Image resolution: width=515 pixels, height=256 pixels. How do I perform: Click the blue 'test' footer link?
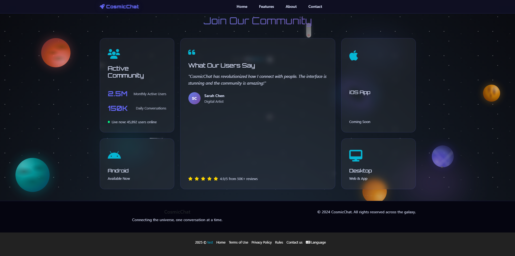(x=210, y=242)
